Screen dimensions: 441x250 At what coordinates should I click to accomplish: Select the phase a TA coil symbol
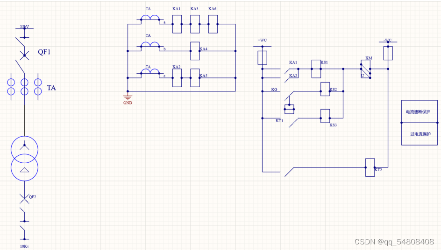[x=150, y=17]
